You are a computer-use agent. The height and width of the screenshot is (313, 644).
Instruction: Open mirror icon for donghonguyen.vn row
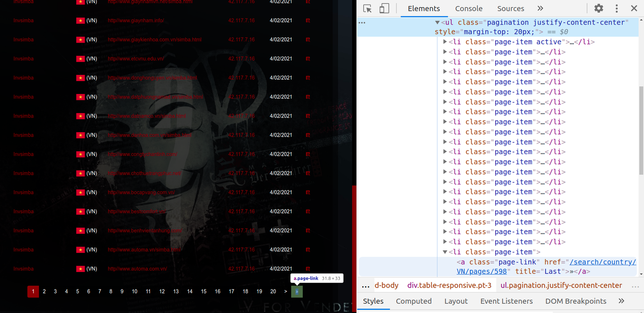click(x=308, y=78)
